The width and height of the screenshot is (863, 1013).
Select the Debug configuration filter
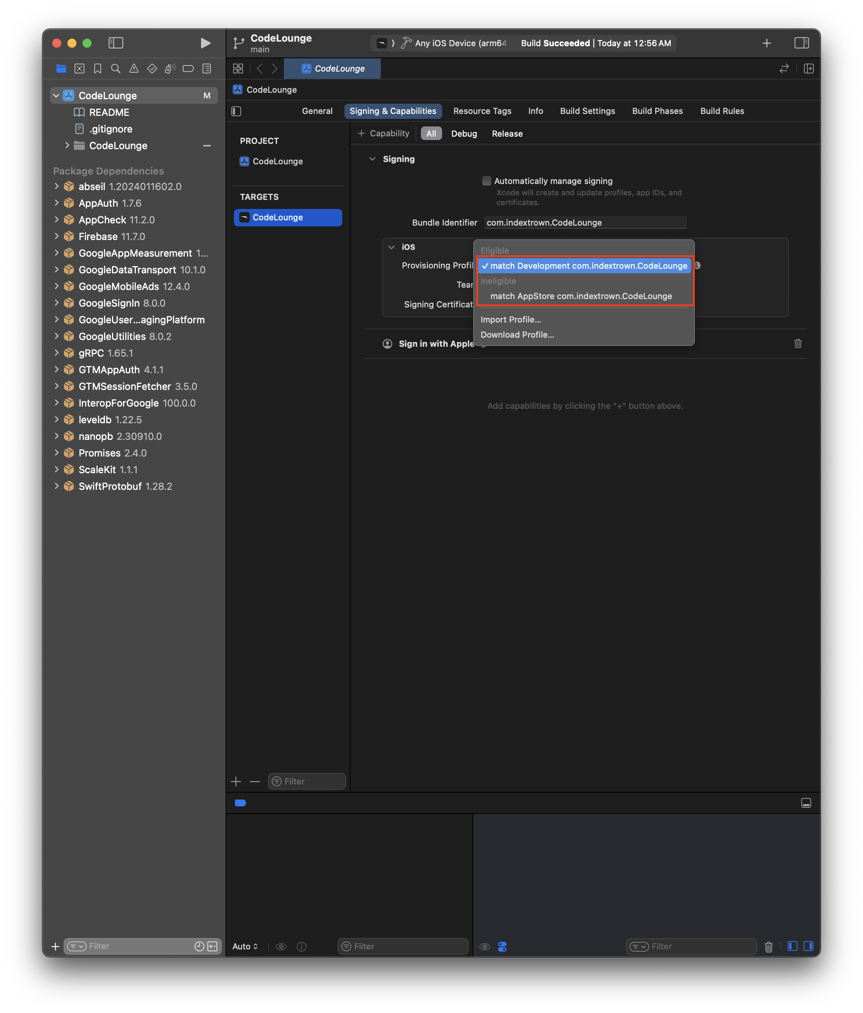click(x=464, y=134)
